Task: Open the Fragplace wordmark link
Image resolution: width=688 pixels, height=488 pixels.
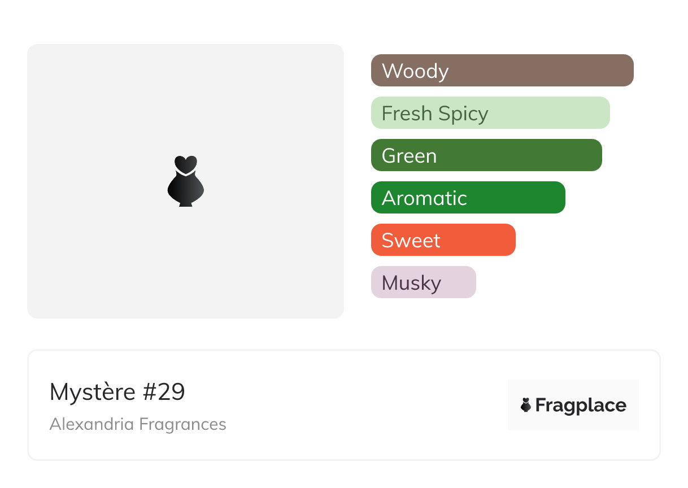Action: (581, 405)
